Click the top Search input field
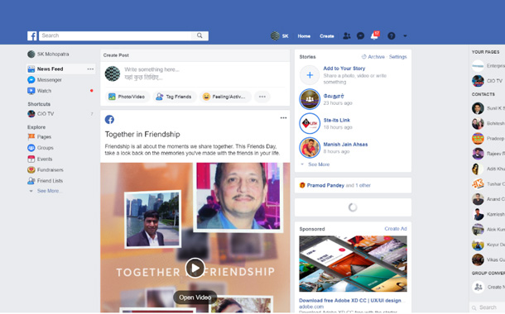Image resolution: width=505 pixels, height=314 pixels. click(115, 36)
